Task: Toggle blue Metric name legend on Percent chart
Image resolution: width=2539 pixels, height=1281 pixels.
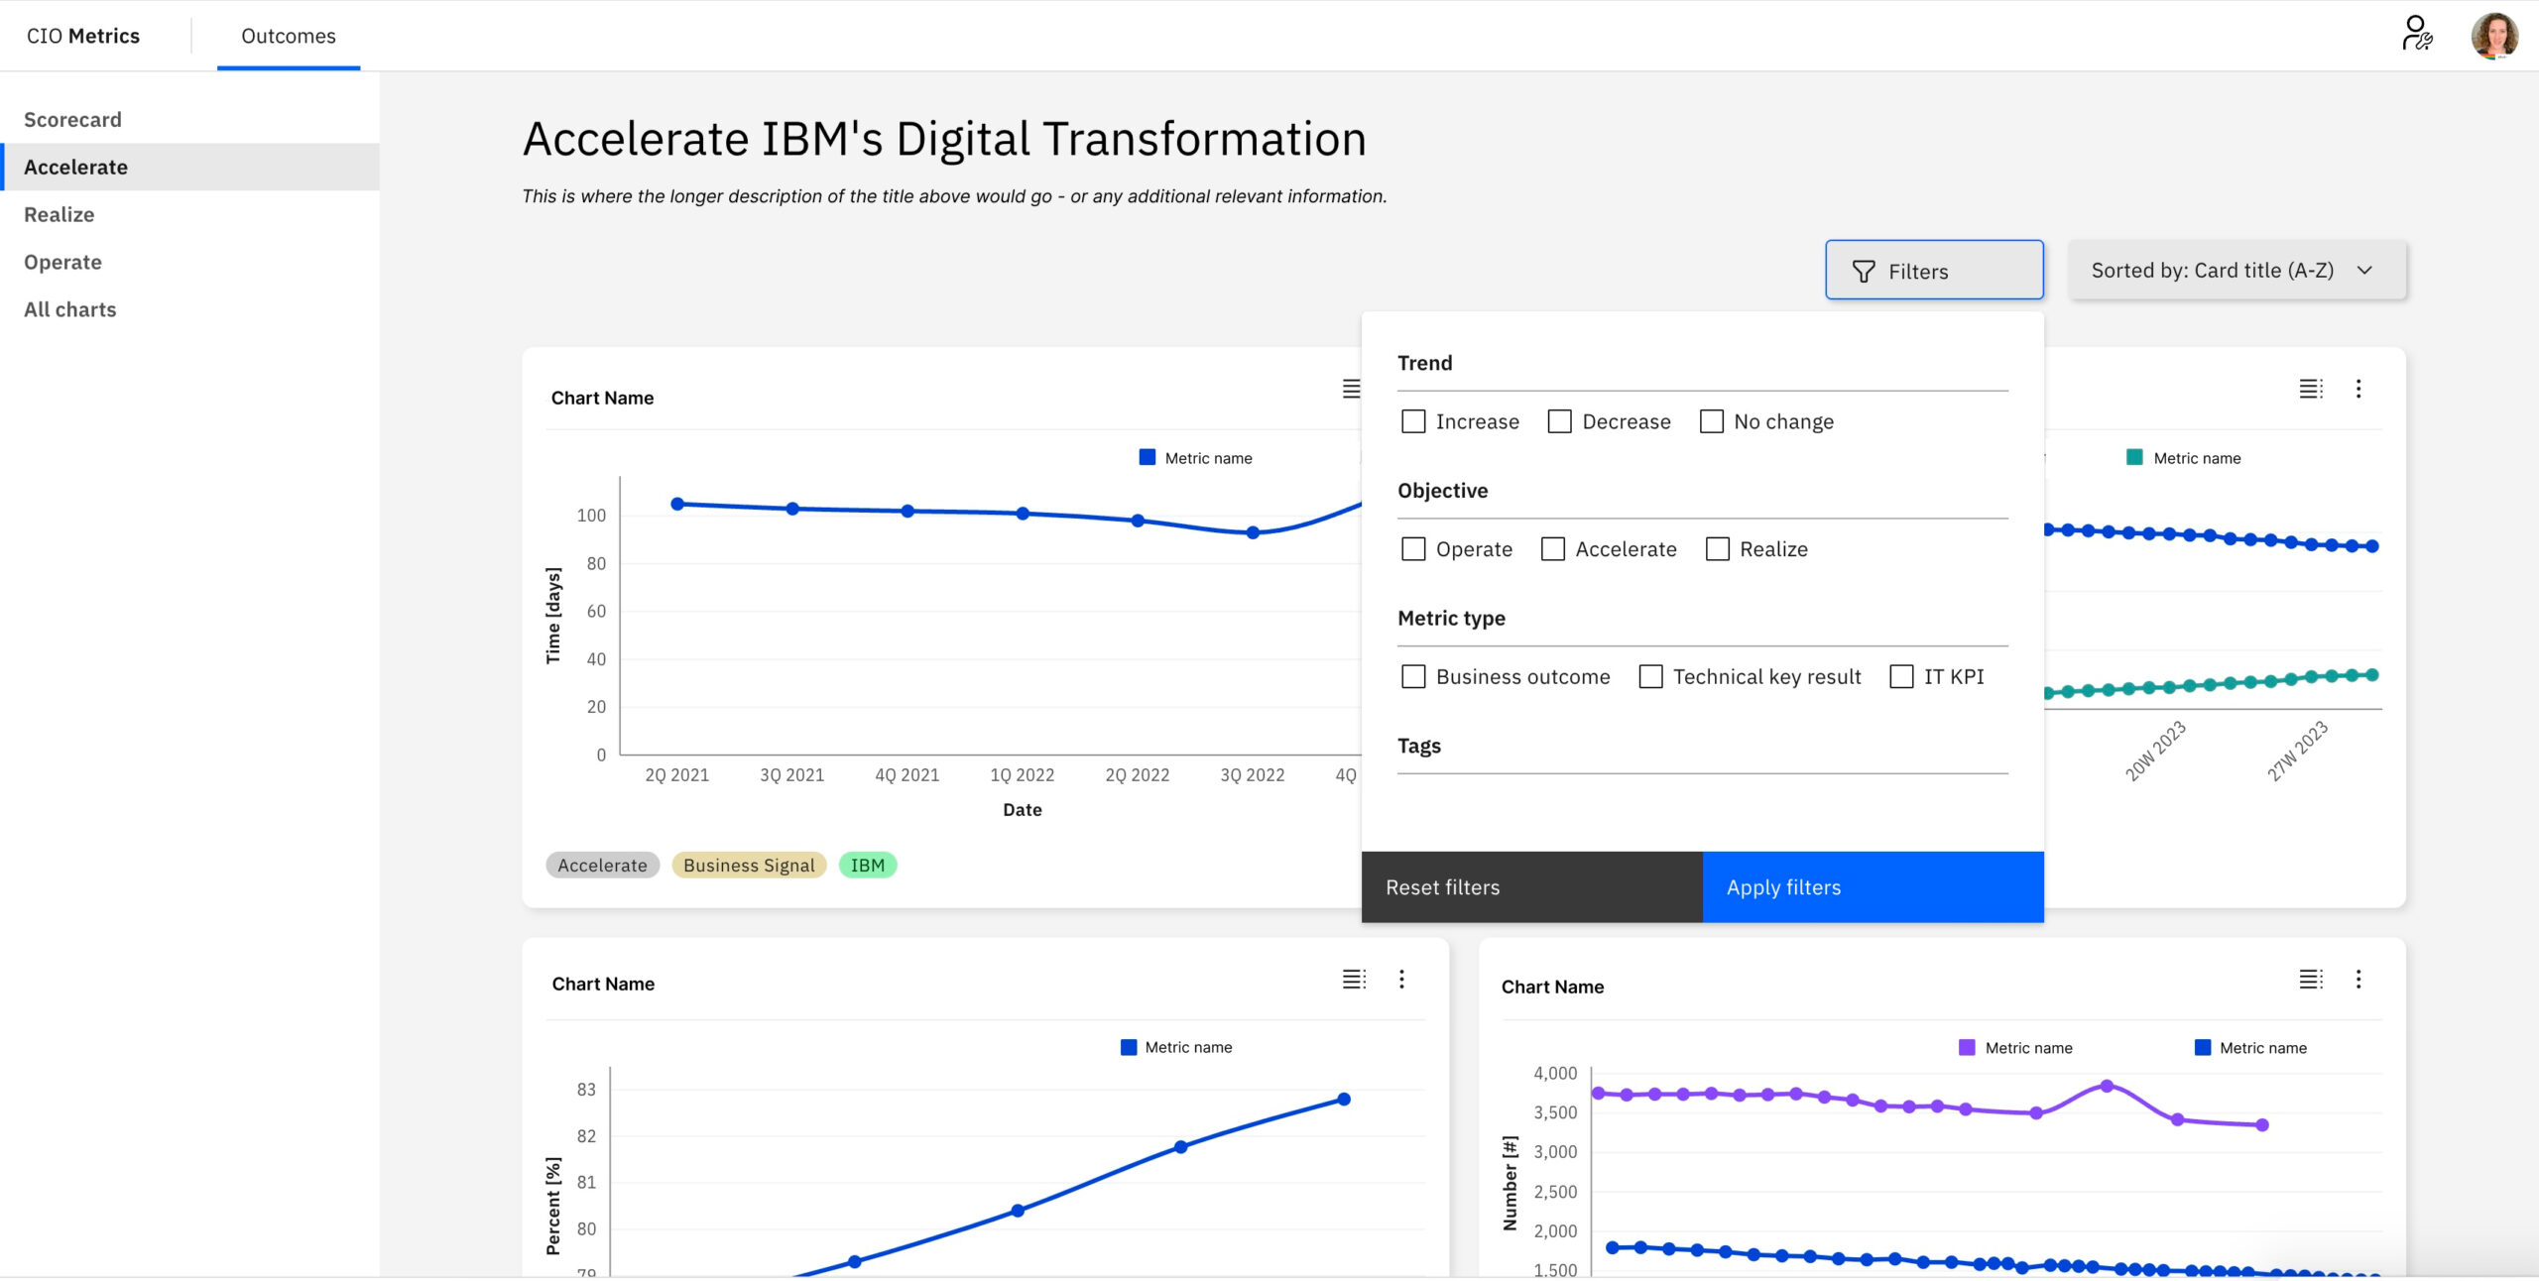Action: [x=1128, y=1047]
